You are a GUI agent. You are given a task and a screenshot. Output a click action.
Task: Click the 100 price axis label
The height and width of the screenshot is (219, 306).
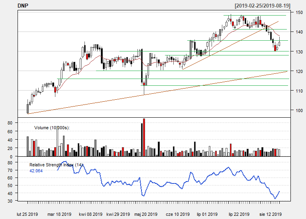[x=299, y=110]
